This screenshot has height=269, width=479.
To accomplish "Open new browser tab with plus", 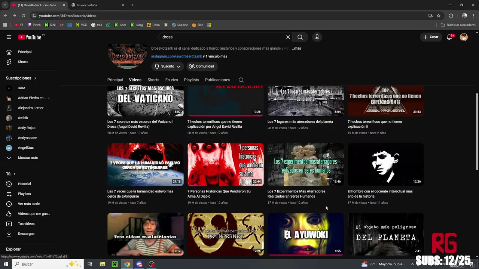I will point(132,5).
